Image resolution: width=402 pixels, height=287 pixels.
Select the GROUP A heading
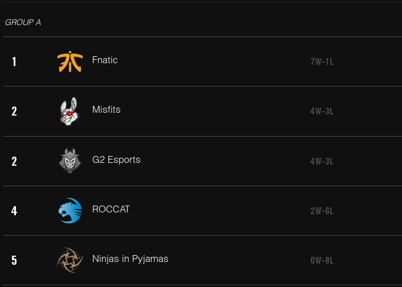(23, 22)
